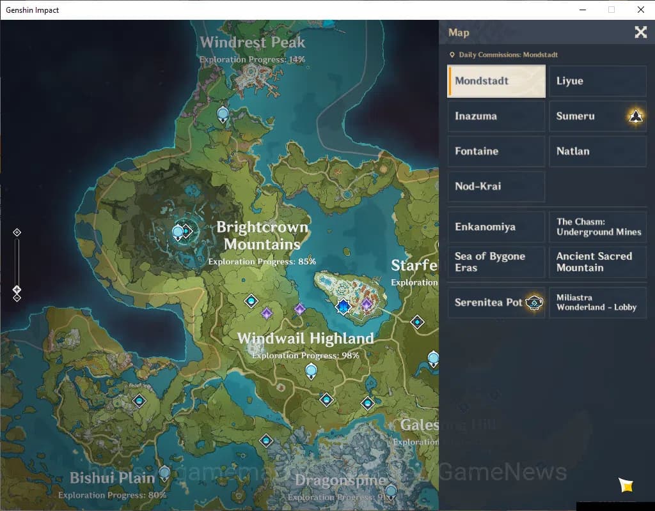Minimize the Genshin Impact window

click(x=583, y=10)
